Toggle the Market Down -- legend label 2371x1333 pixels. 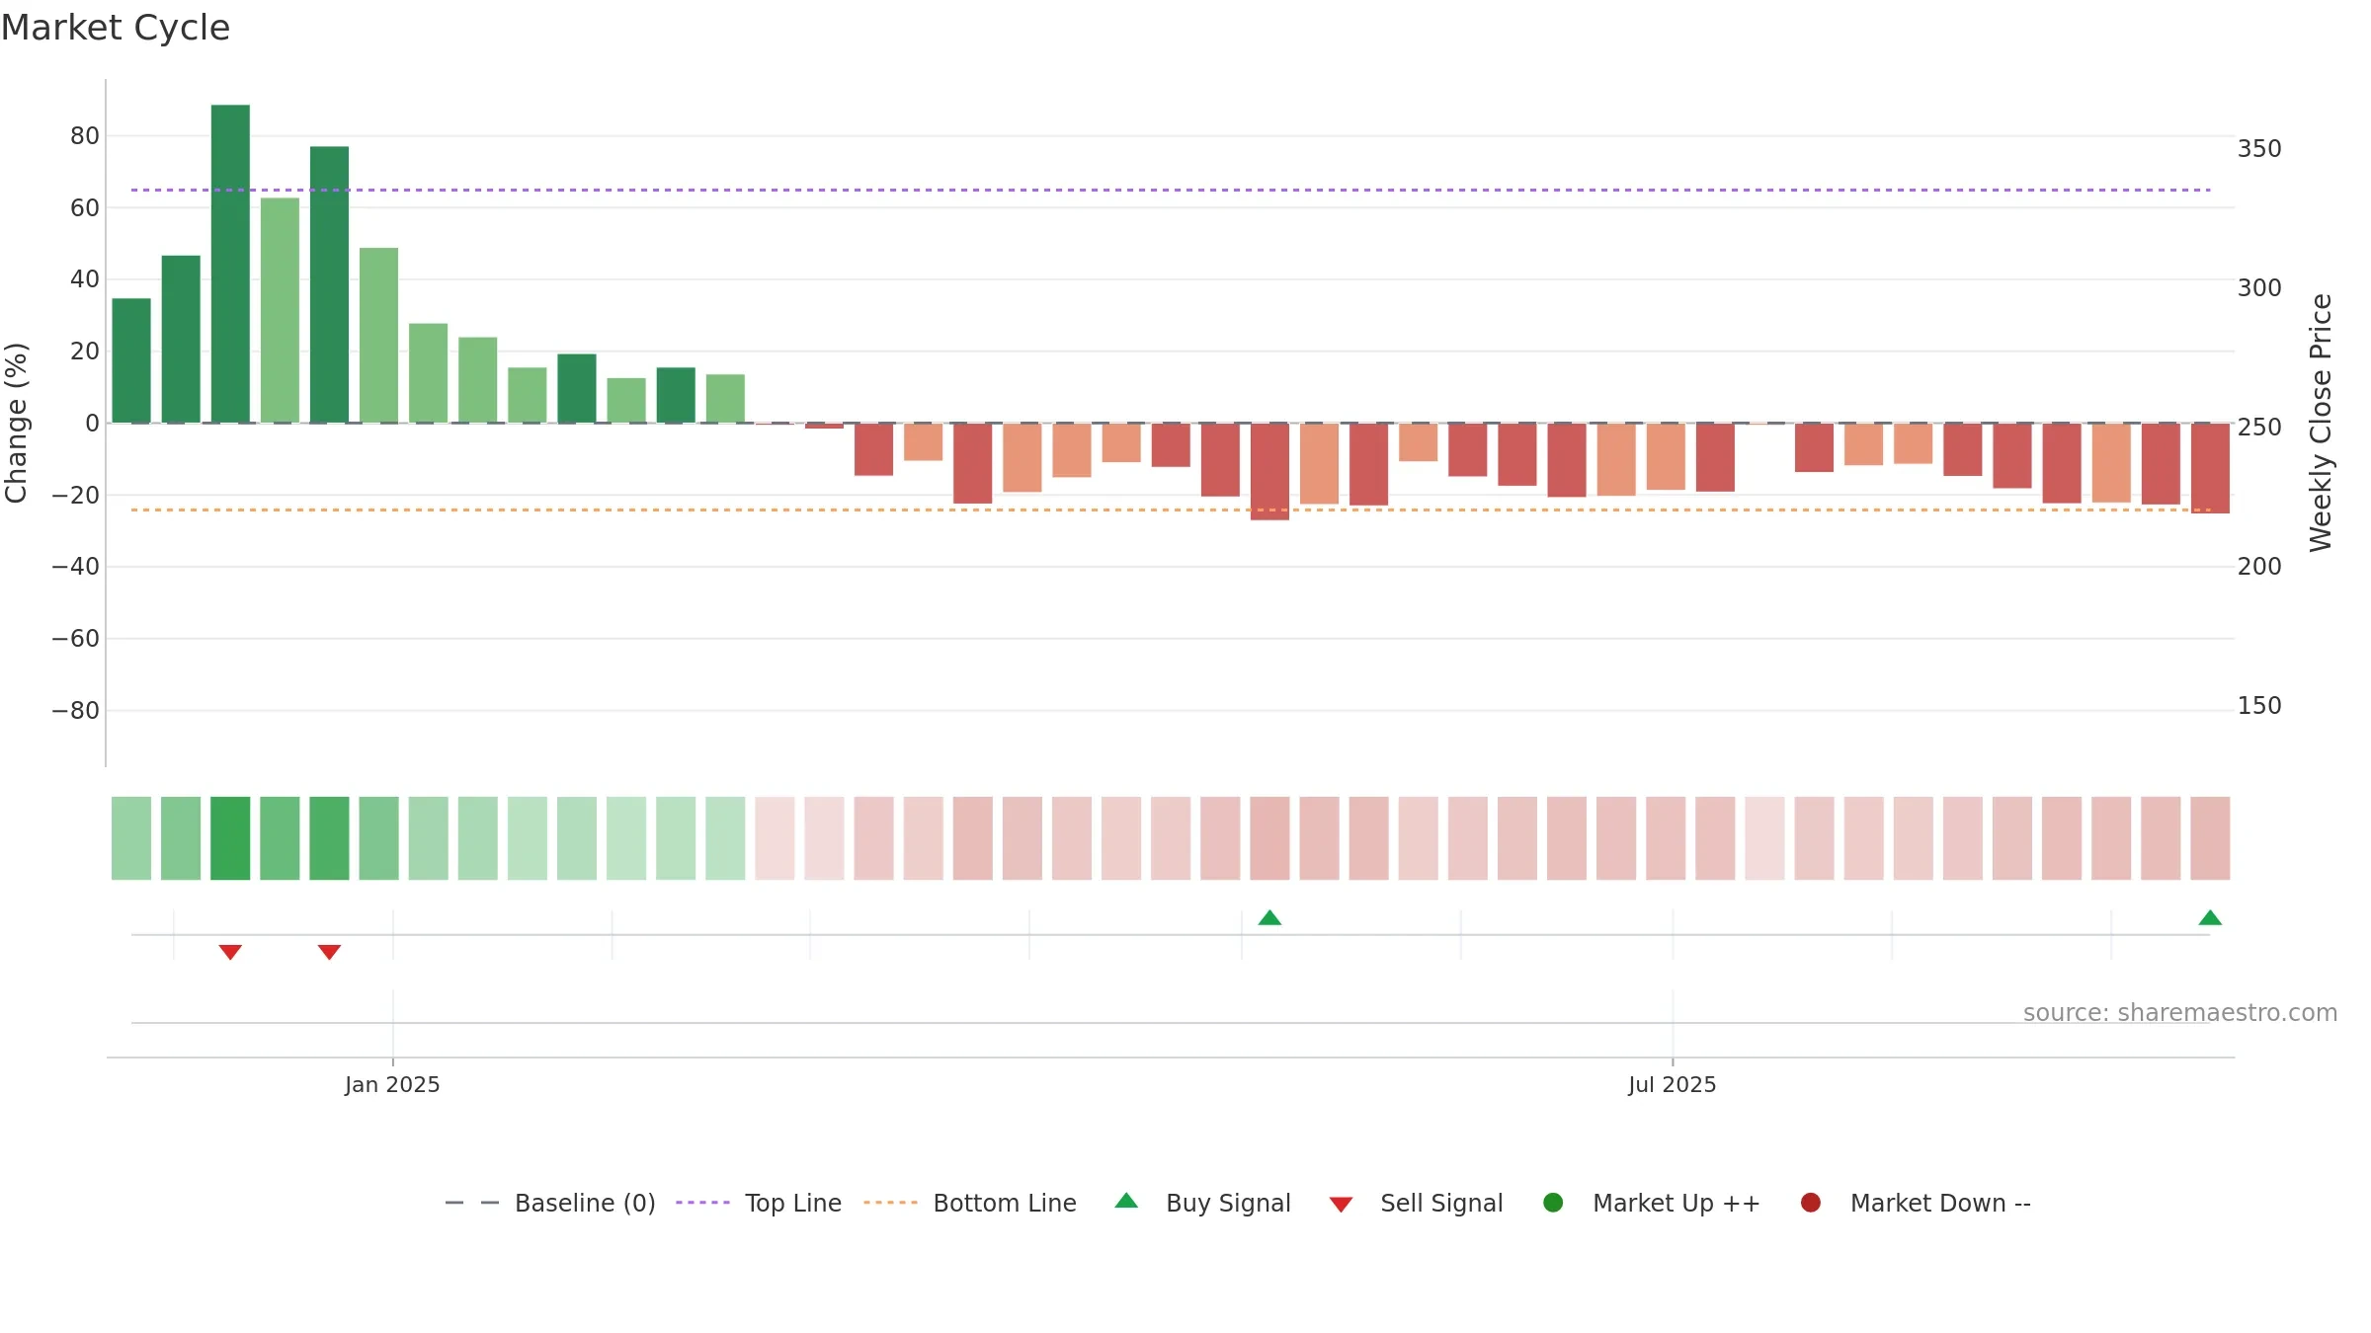pos(1940,1204)
